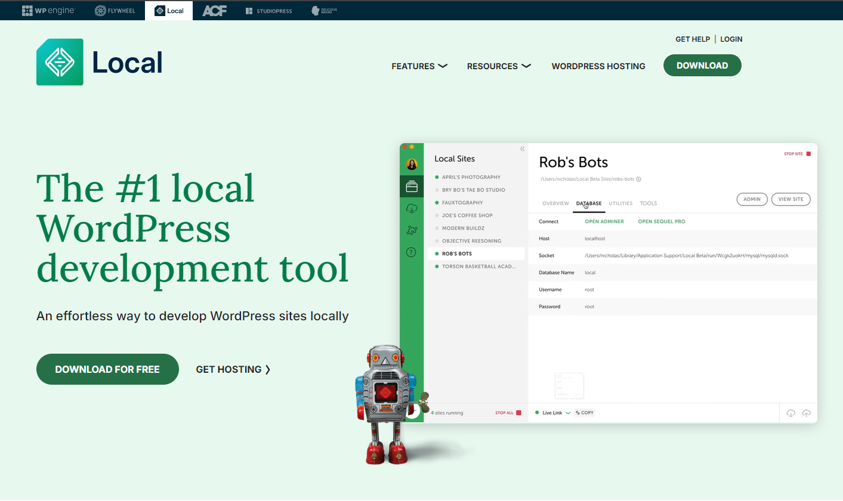Click the Live Link COPY button

click(x=585, y=413)
